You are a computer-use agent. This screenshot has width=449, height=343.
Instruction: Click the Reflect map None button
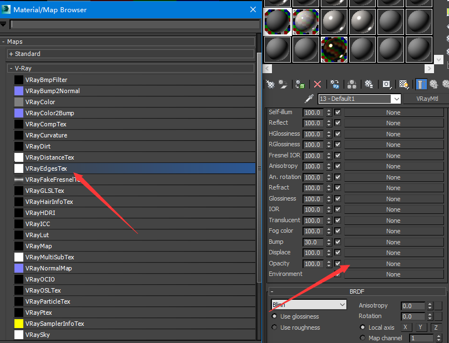(x=393, y=123)
